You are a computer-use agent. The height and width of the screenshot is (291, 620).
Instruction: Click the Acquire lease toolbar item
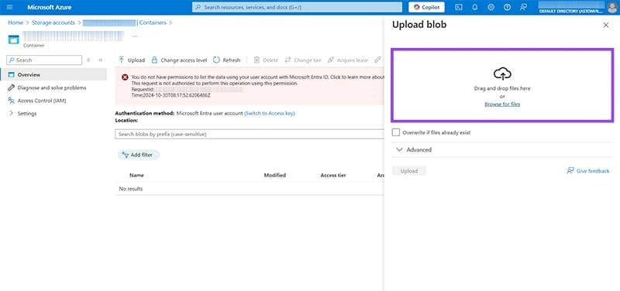pyautogui.click(x=348, y=60)
